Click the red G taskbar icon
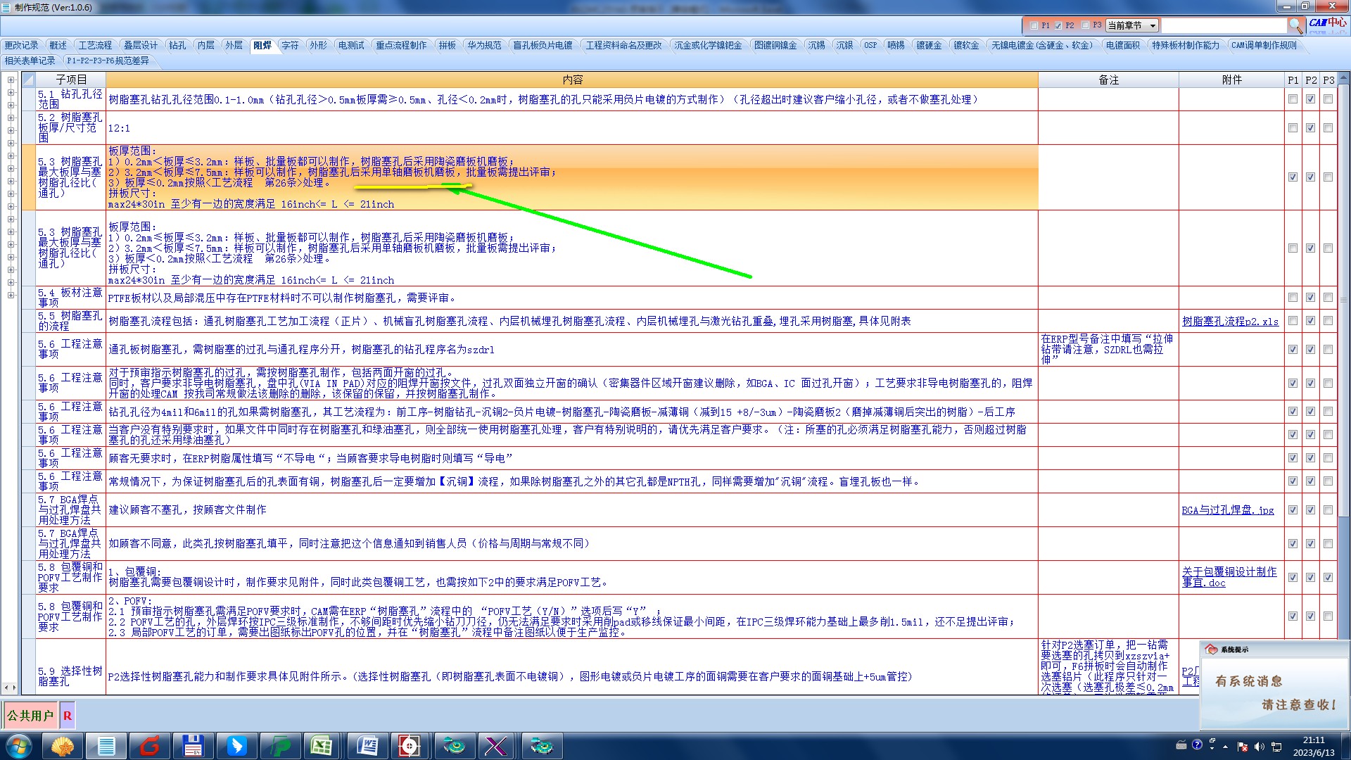 (x=150, y=745)
